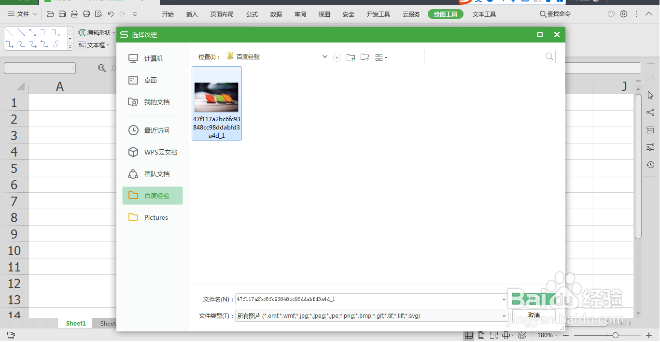Screen dimensions: 660x342
Task: Create a new folder in the dialog
Action: 365,57
